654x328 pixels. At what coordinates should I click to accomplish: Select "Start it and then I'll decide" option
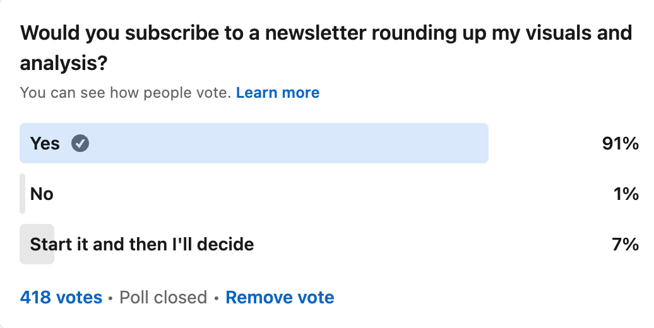pos(142,244)
